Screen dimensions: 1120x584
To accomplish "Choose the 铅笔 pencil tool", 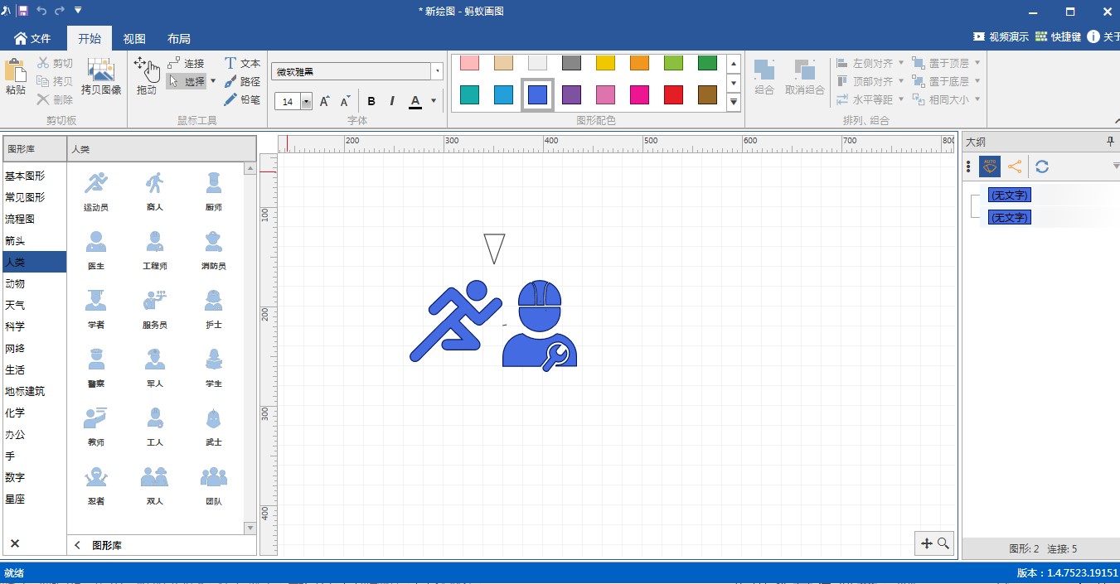I will (241, 99).
